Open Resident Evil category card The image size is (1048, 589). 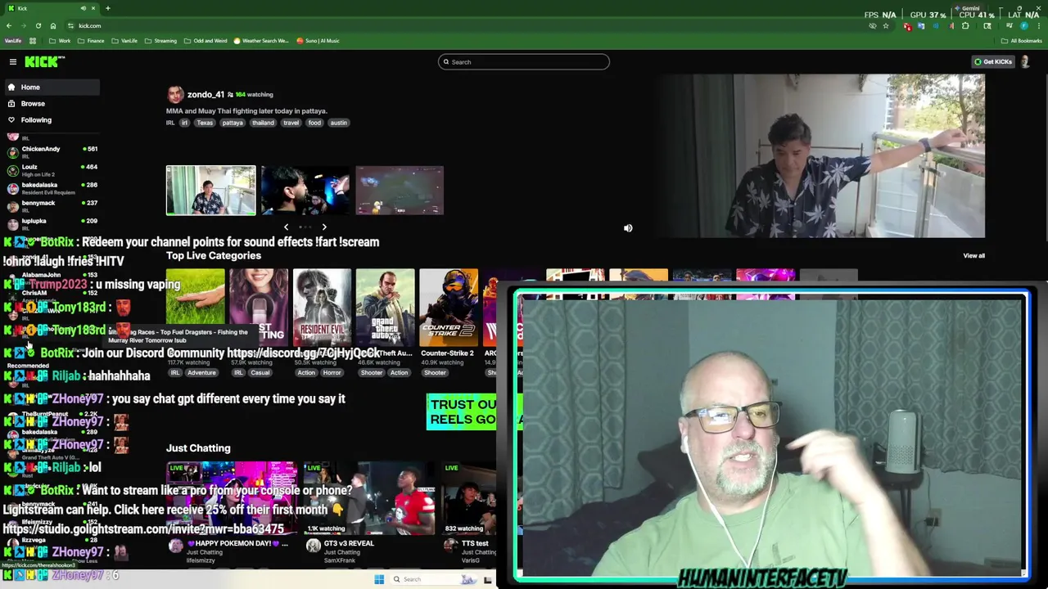322,308
